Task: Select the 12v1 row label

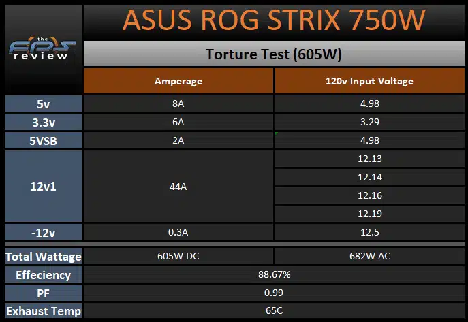Action: coord(44,187)
